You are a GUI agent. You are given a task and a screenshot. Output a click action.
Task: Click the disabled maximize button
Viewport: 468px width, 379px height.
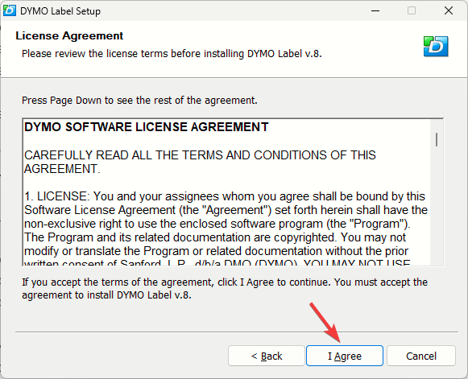coord(412,10)
